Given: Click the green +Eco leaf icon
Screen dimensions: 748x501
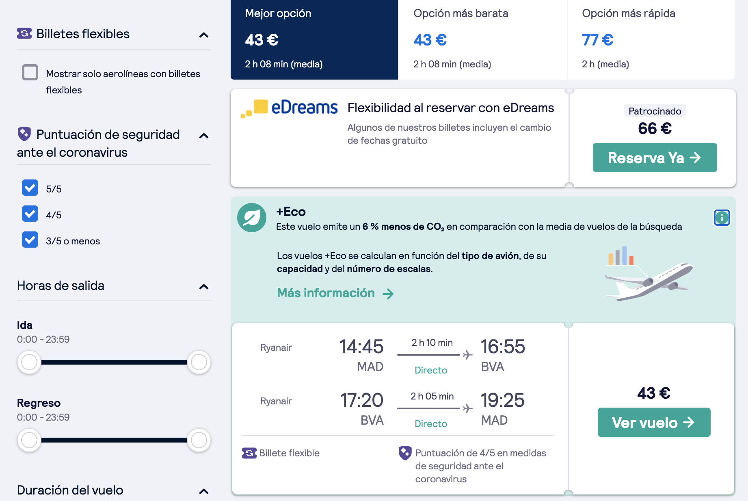Looking at the screenshot, I should (x=252, y=218).
